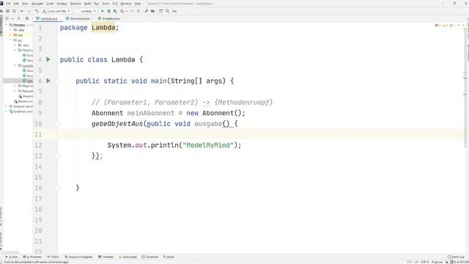This screenshot has width=469, height=264.
Task: Open the Code with Me dropdown
Action: [56, 11]
